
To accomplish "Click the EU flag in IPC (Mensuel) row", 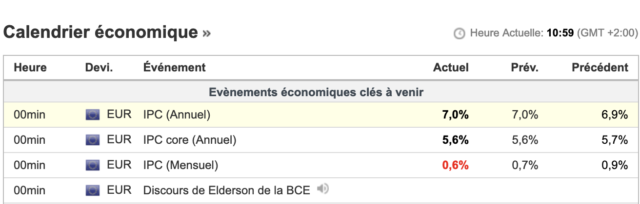I will (x=92, y=166).
